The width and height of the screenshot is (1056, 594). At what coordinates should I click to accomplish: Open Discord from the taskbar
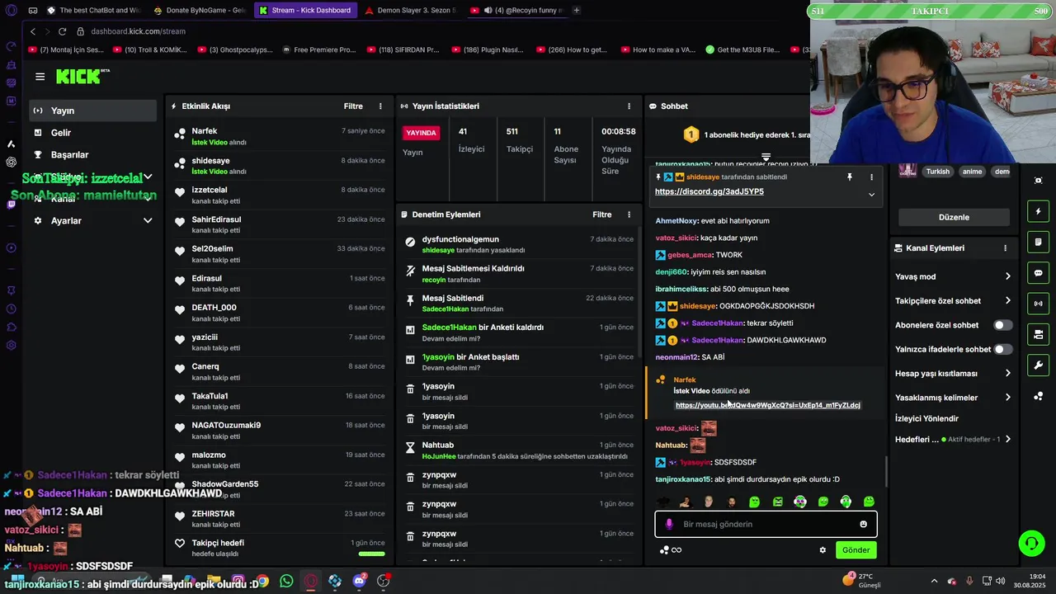pyautogui.click(x=359, y=581)
